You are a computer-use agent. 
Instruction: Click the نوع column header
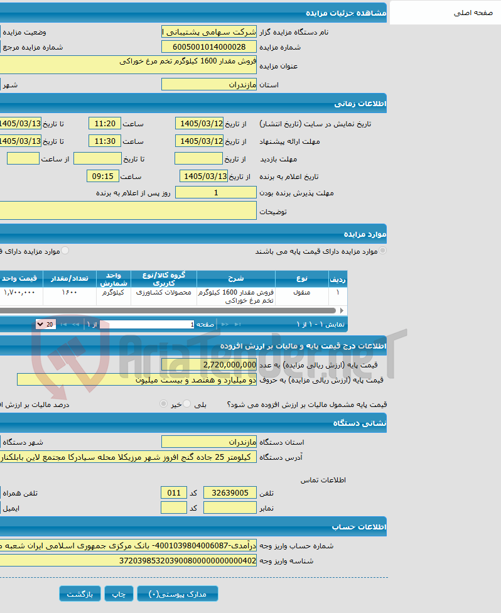tap(302, 279)
